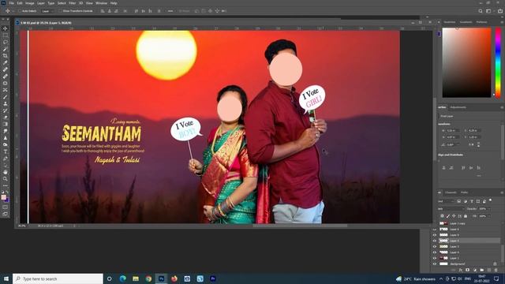505x284 pixels.
Task: Click the lock all icon in Layers panel
Action: point(466,216)
